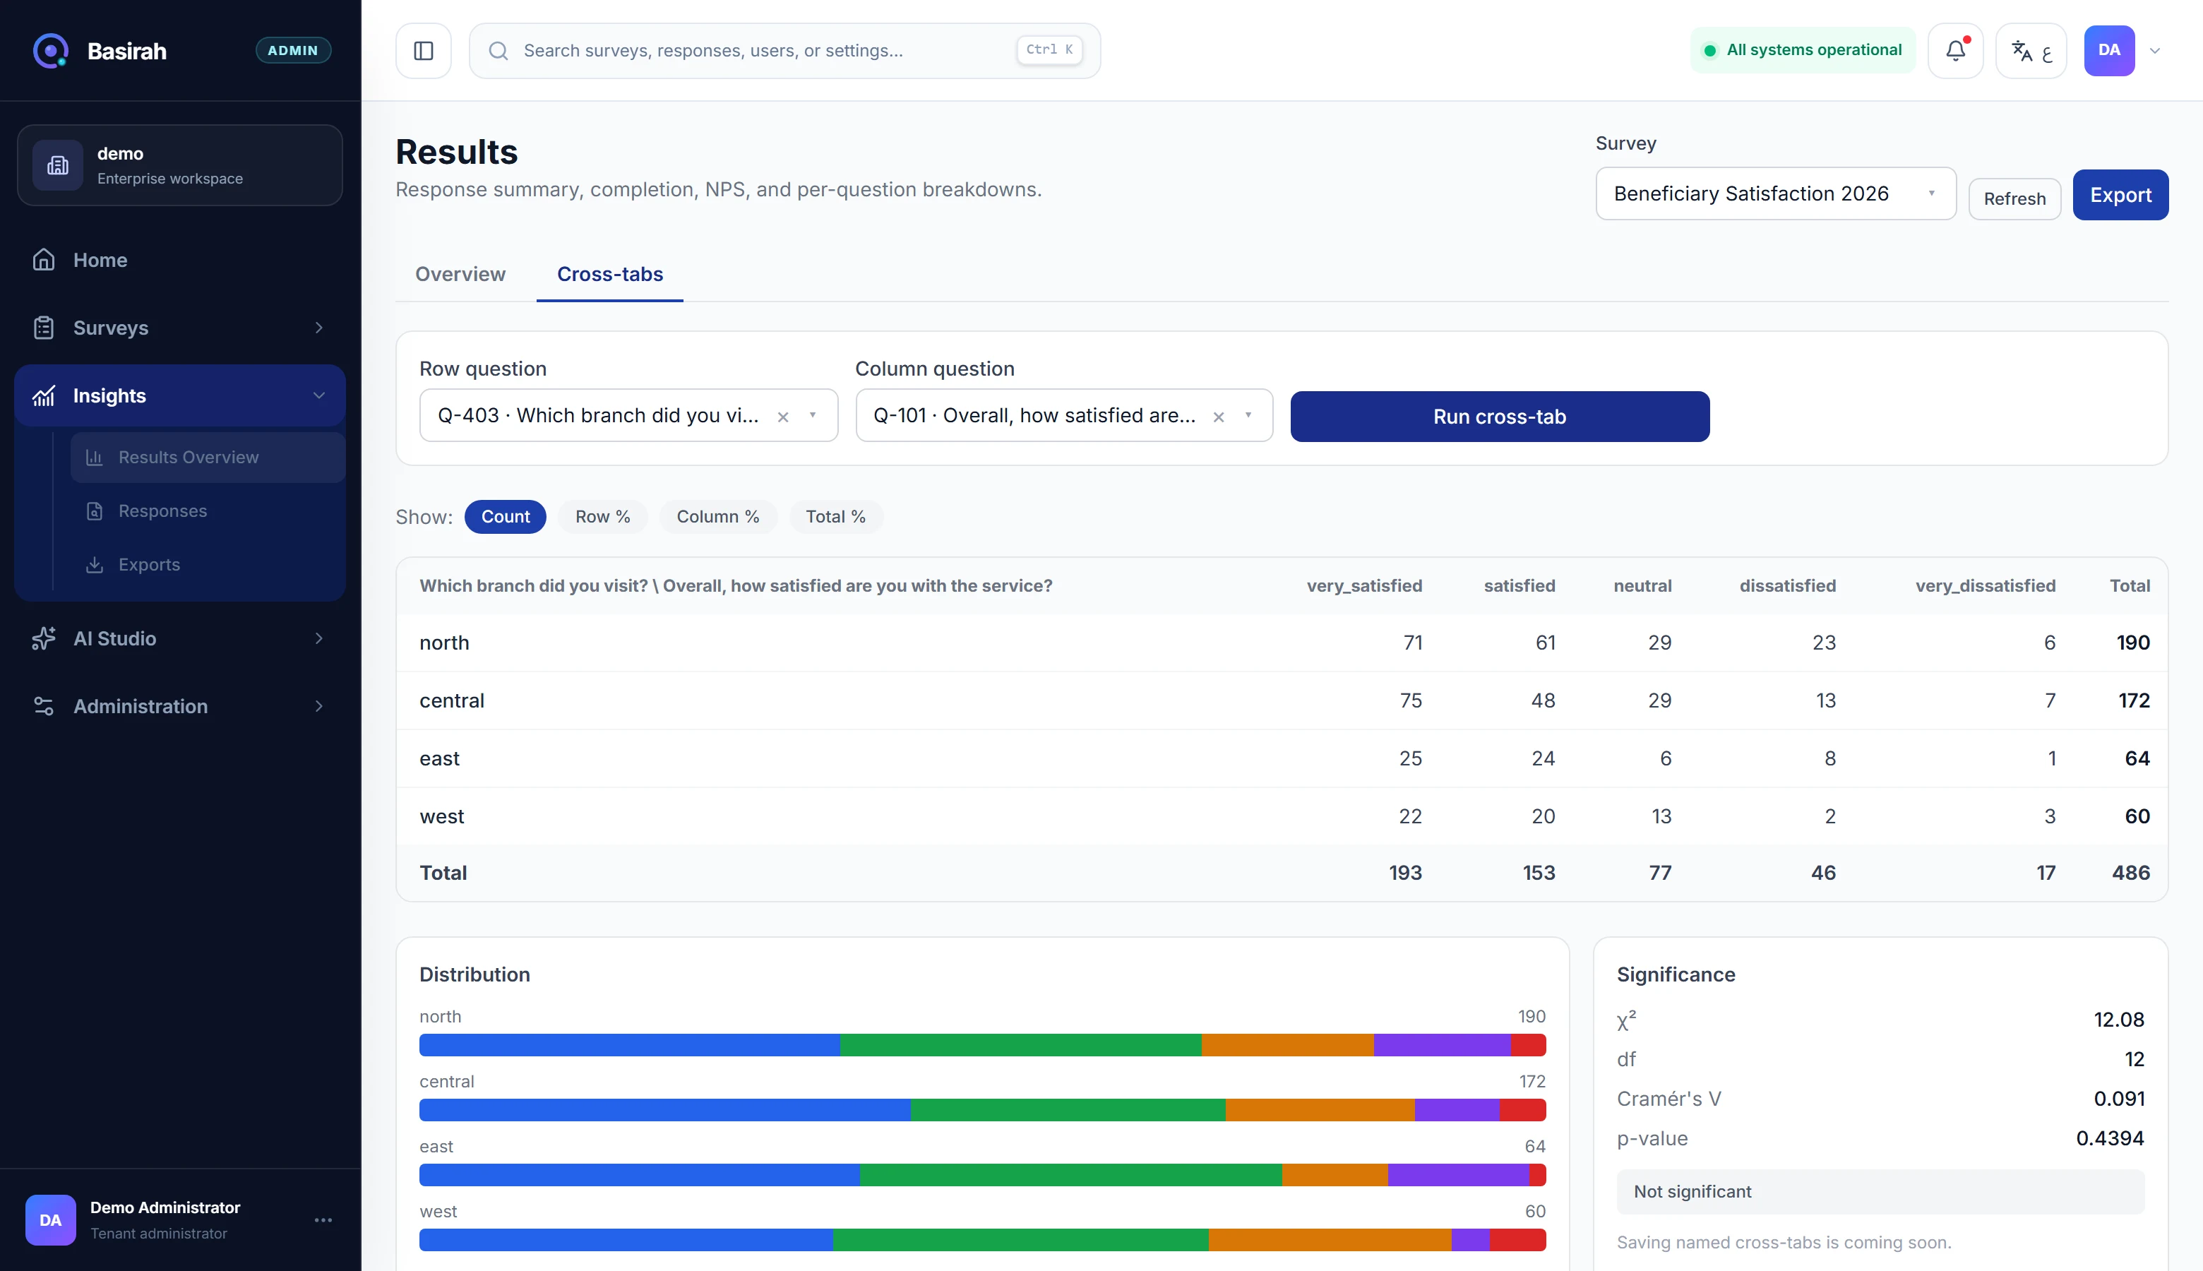This screenshot has width=2203, height=1271.
Task: Click the green system status dot
Action: pos(1710,51)
